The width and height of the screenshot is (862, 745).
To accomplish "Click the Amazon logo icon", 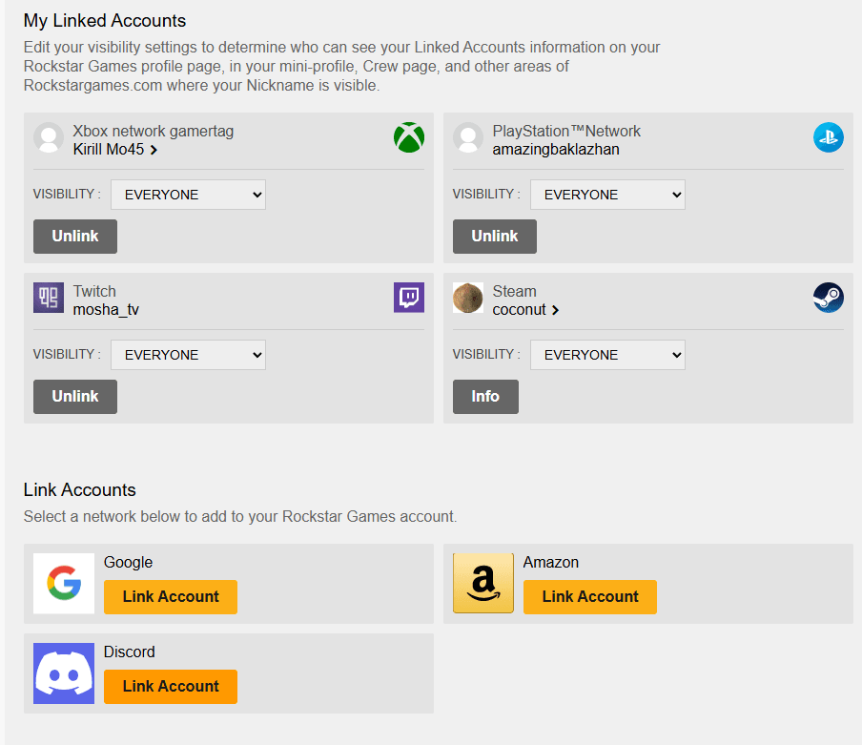I will pos(483,584).
